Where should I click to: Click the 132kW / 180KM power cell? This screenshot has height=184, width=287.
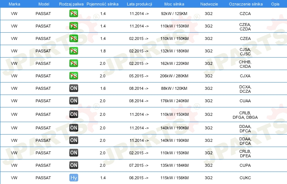174,51
